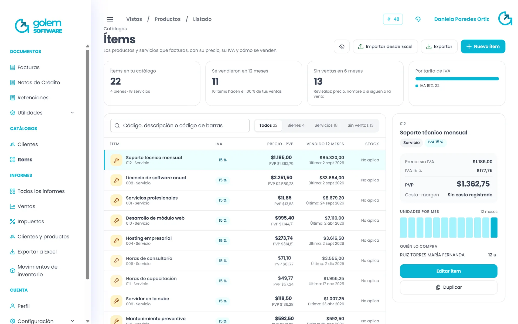
Task: Click the wrench icon for Hosting empresarial
Action: (x=116, y=241)
